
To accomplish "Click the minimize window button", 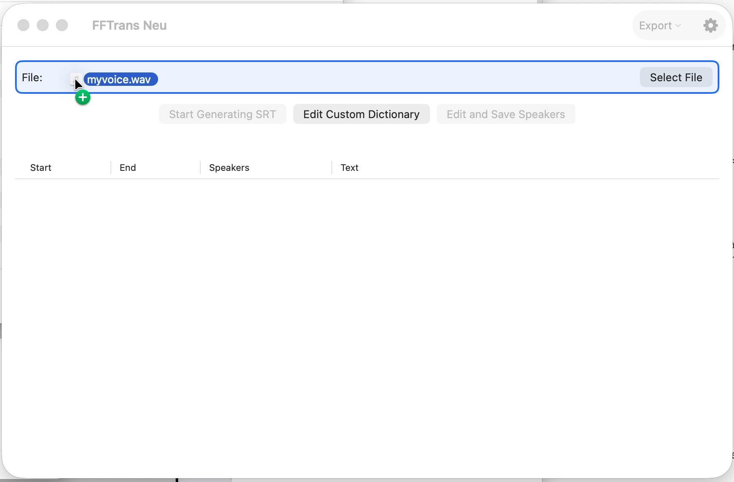I will 43,25.
